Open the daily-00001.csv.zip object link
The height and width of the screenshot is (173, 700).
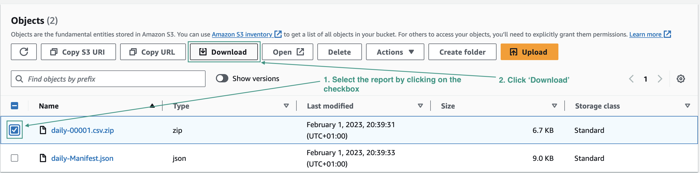pos(83,130)
